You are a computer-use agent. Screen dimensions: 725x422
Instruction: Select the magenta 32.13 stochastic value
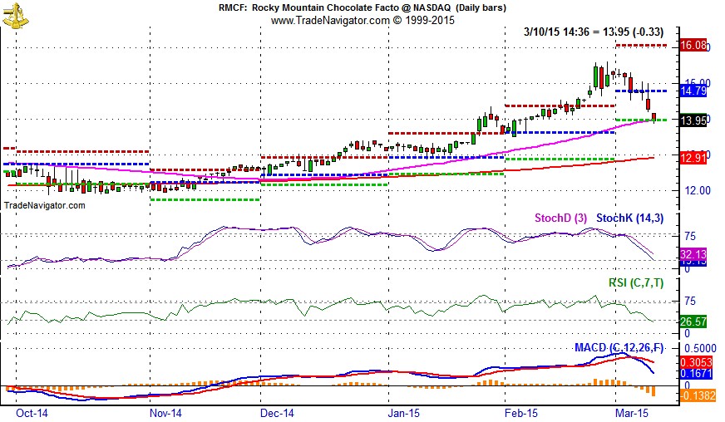click(693, 253)
